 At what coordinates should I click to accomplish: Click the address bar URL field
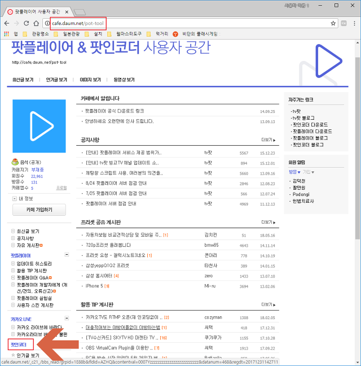pos(189,23)
